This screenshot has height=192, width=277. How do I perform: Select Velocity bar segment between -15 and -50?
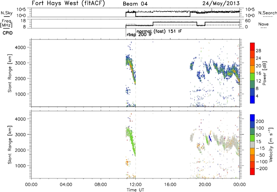tap(252, 151)
